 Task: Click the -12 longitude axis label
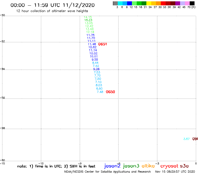[x=41, y=164]
